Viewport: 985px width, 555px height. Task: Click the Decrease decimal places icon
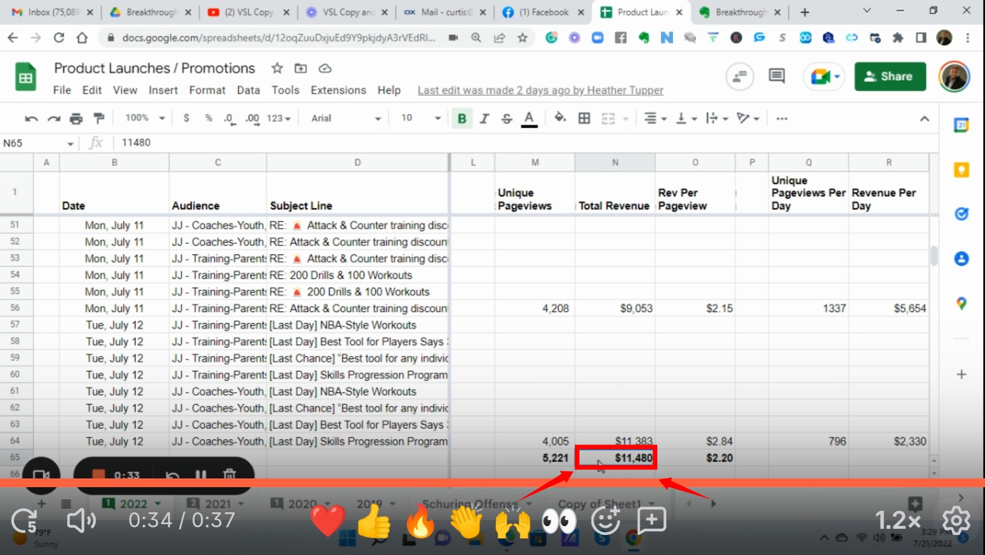coord(229,119)
